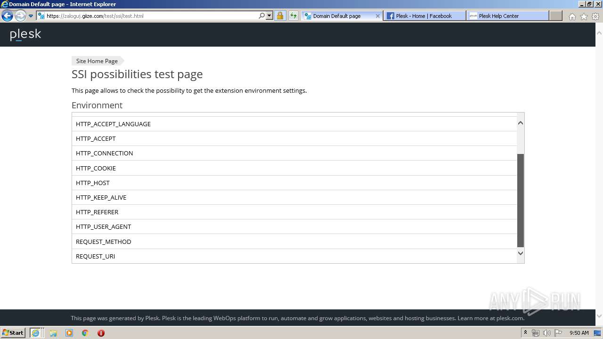The image size is (603, 339).
Task: Launch Chrome from the taskbar
Action: [85, 333]
